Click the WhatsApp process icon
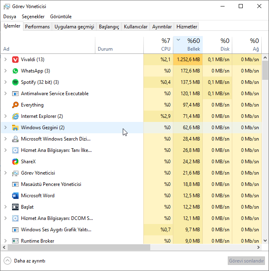This screenshot has width=269, height=271. pyautogui.click(x=15, y=71)
